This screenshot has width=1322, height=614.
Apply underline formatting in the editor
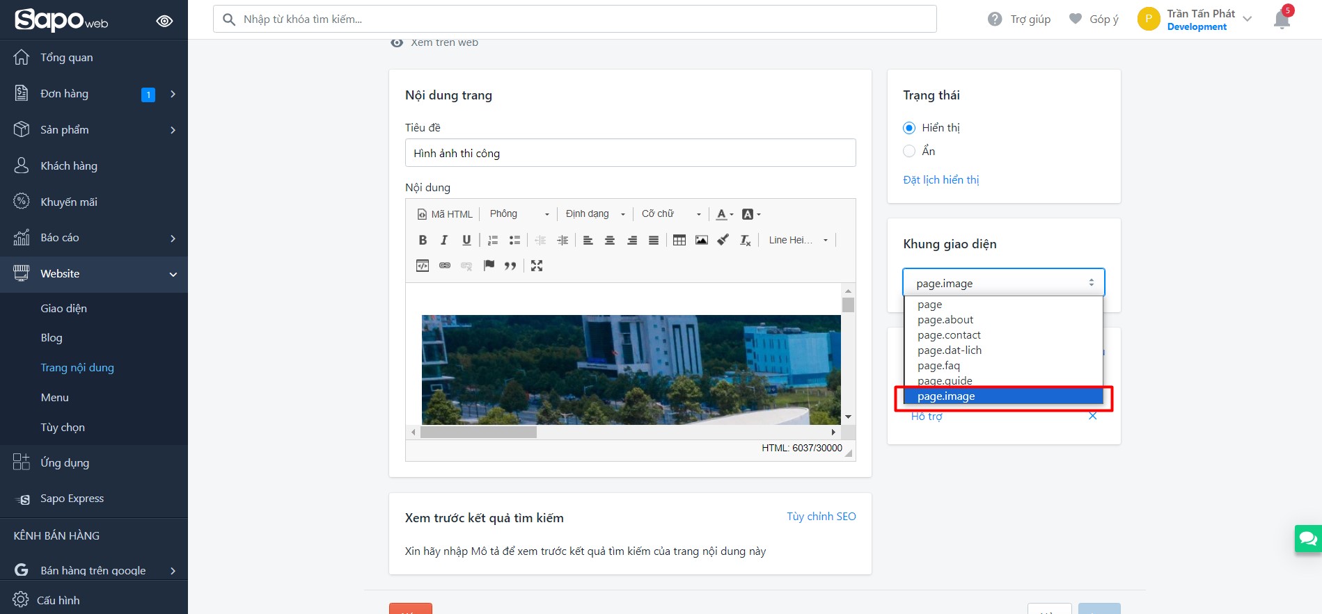(466, 240)
